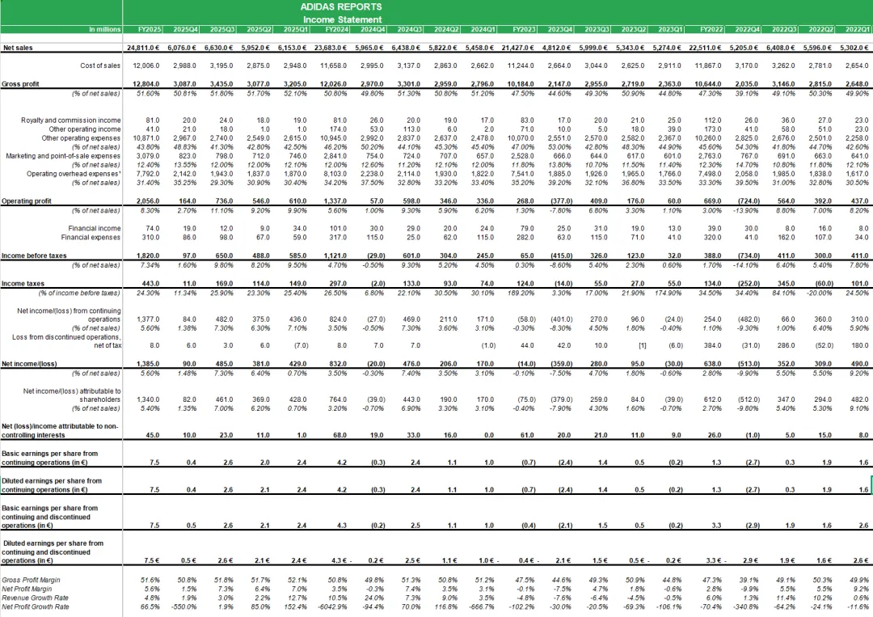Click 2023Q1 tax rate 174.90%
The height and width of the screenshot is (617, 873).
coord(670,293)
